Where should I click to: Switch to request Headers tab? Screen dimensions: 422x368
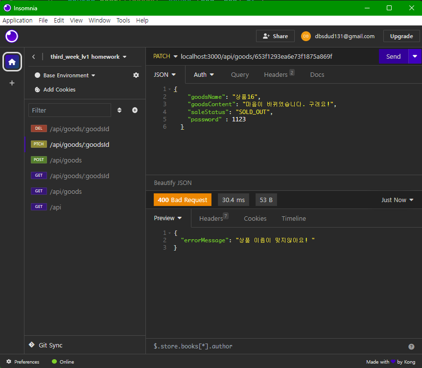[x=279, y=74]
